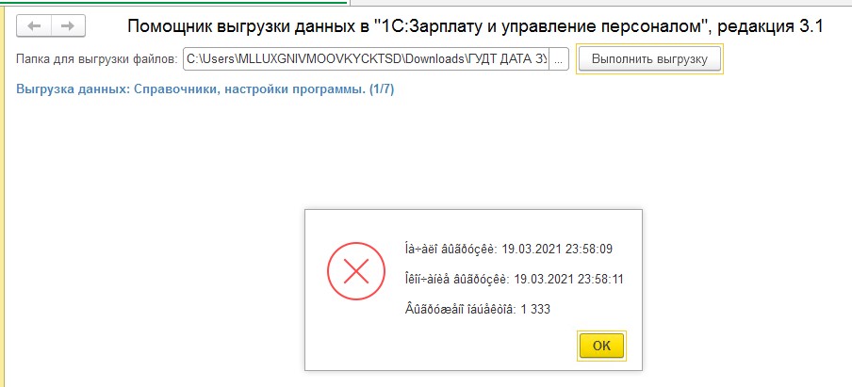The image size is (852, 387).
Task: Click the Выгрузка данных status line
Action: point(188,89)
